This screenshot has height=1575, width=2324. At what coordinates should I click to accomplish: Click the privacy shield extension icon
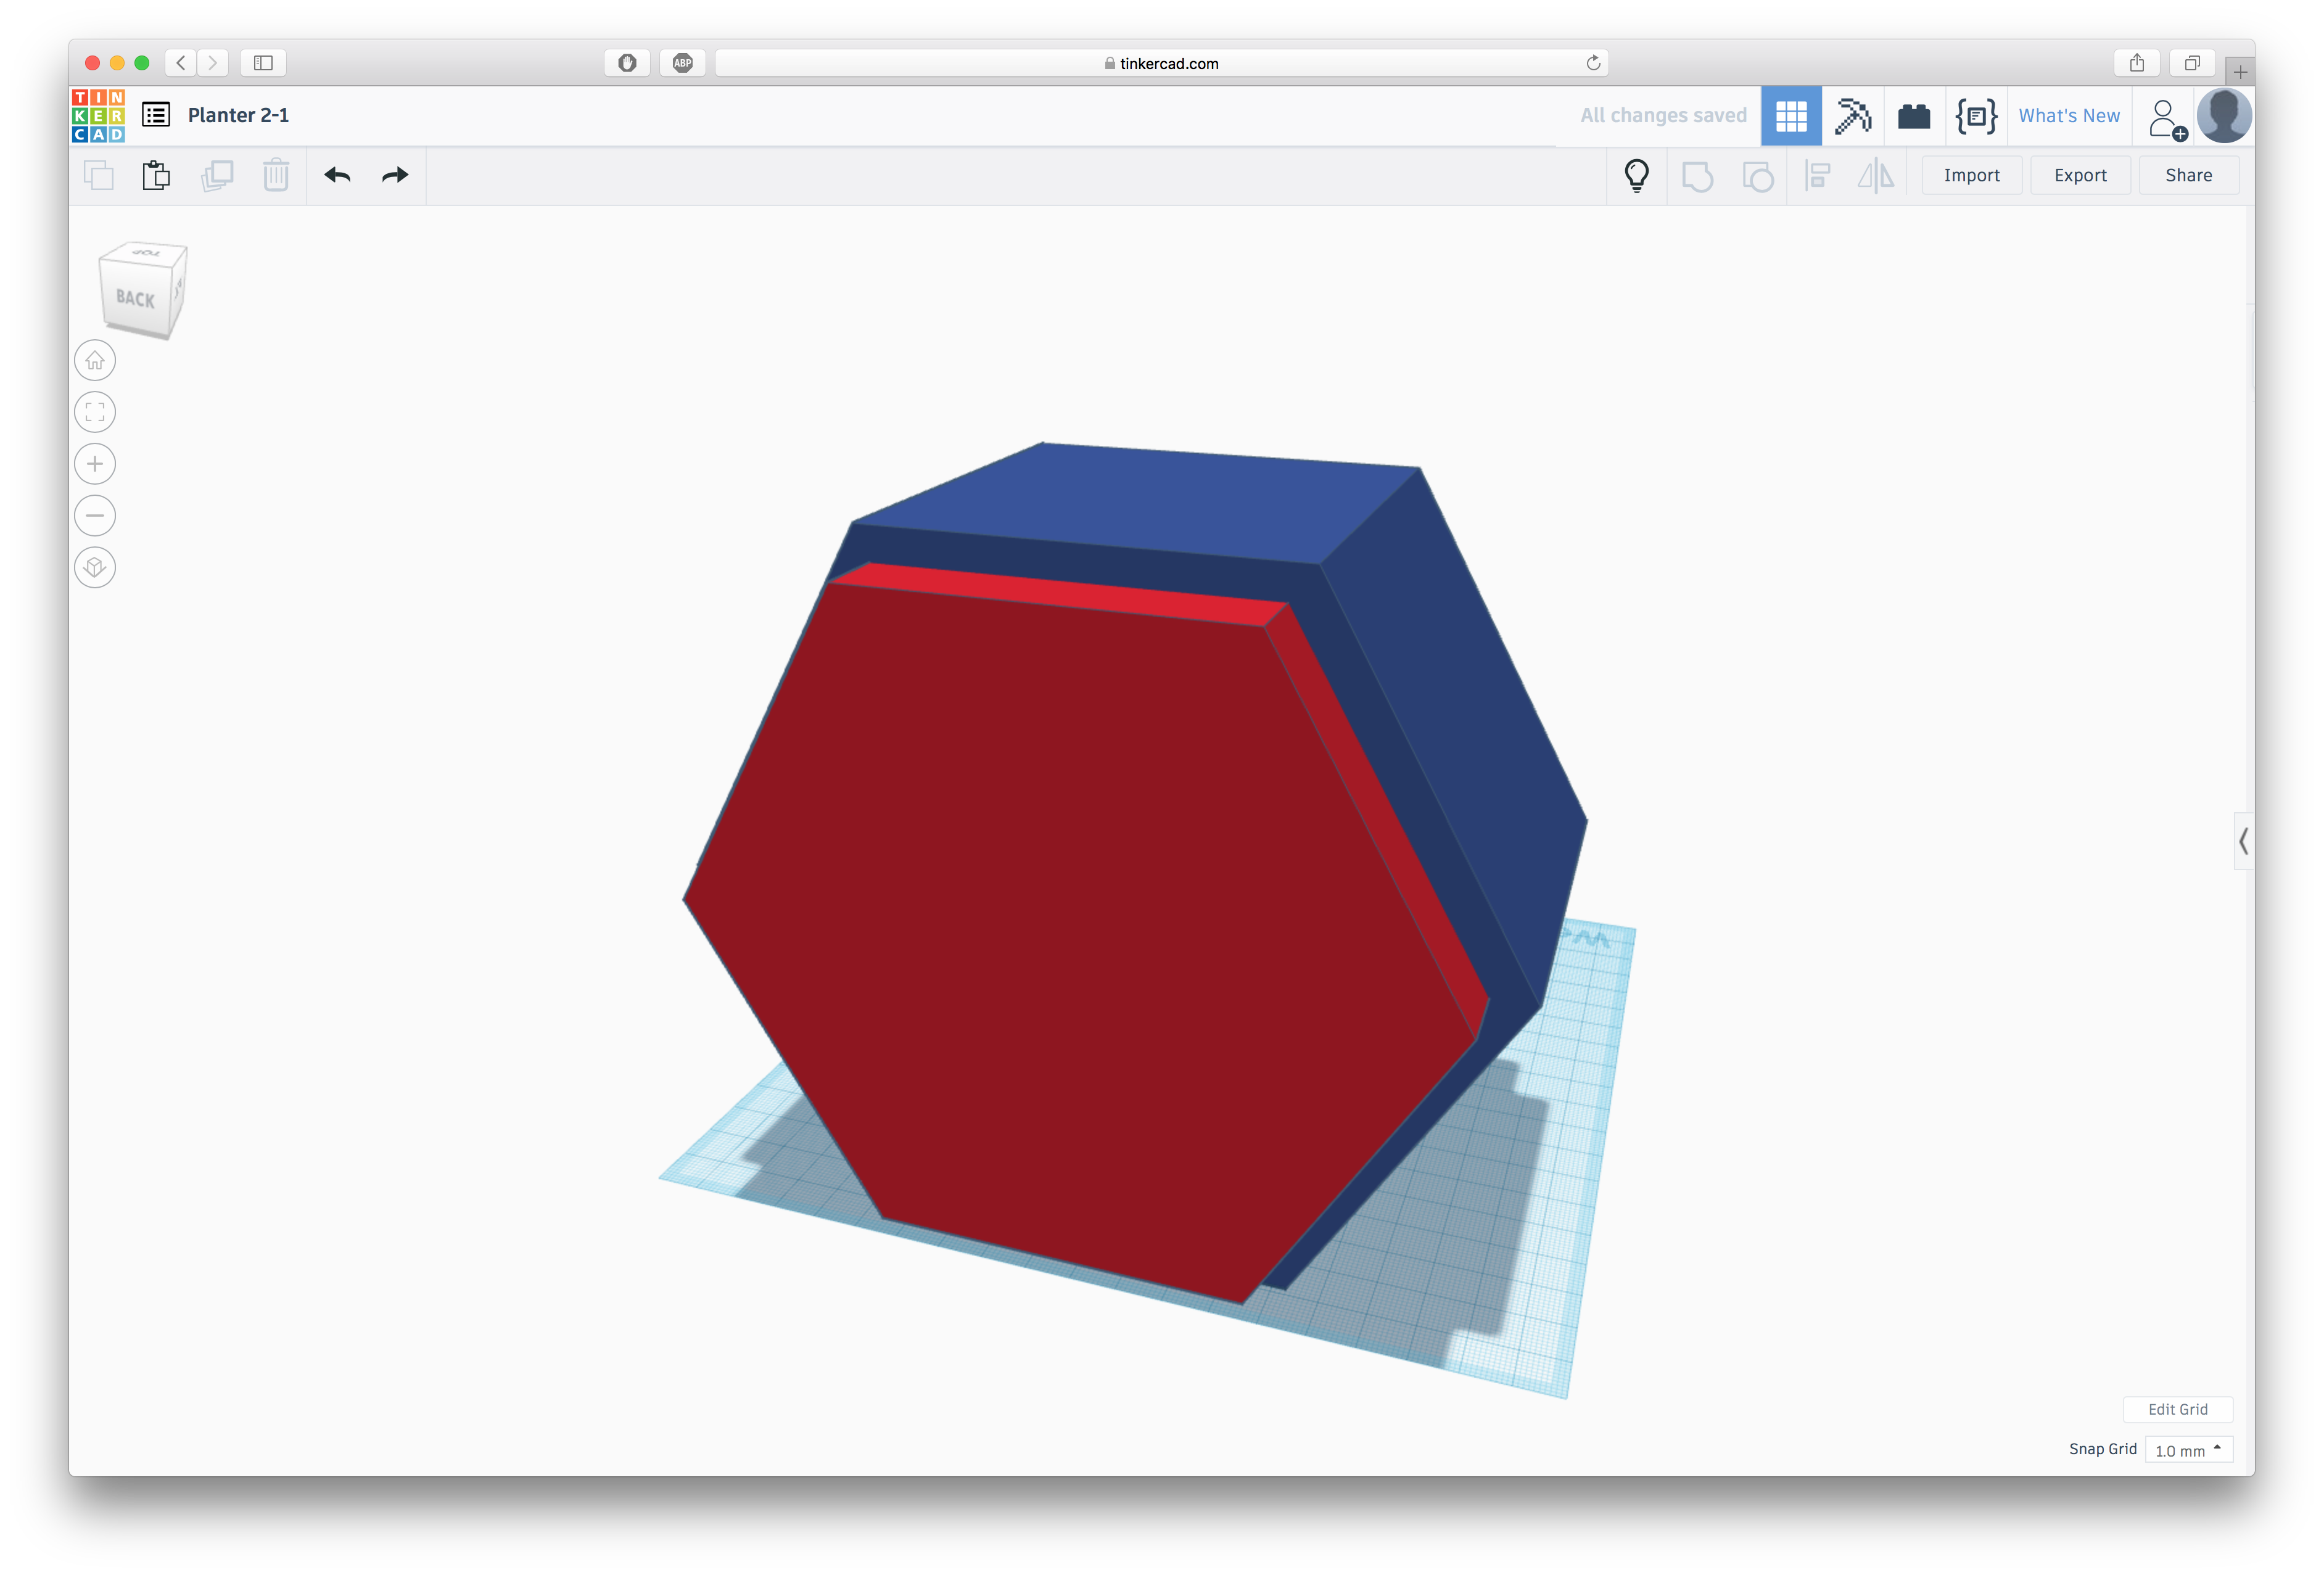pos(627,63)
